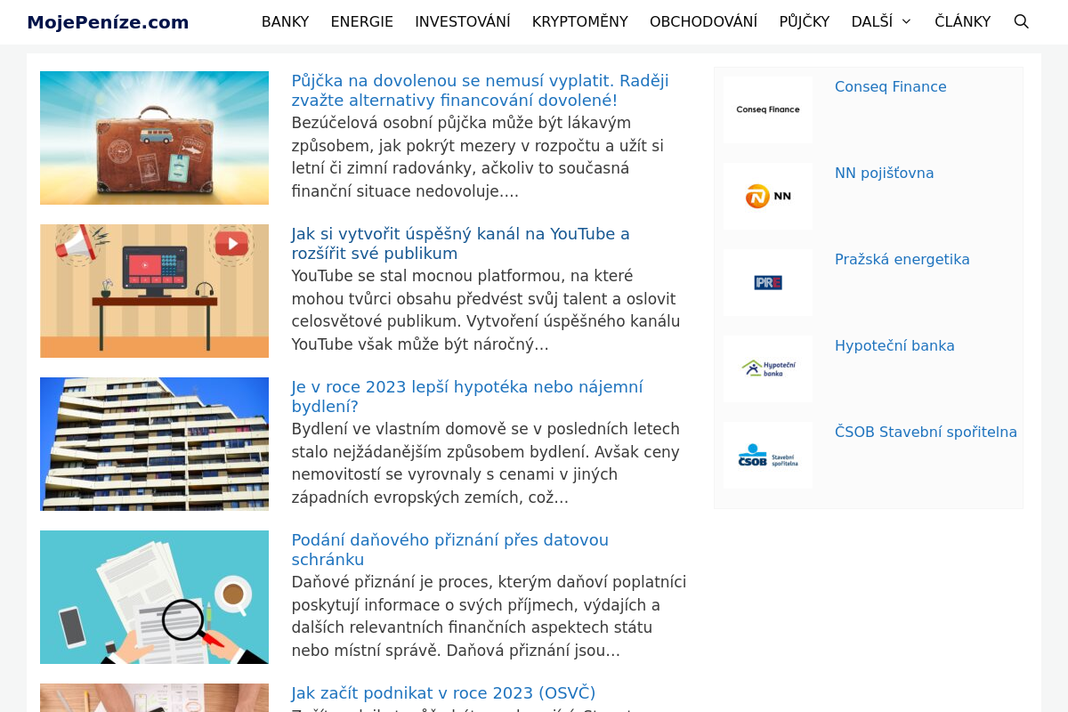Open the ČSOB Stavební spořitelna text link
This screenshot has width=1068, height=712.
[x=926, y=432]
